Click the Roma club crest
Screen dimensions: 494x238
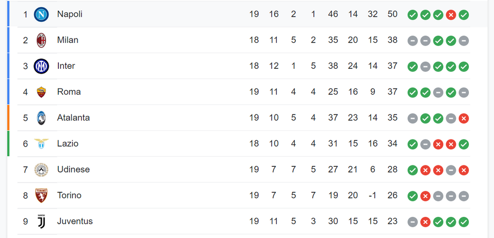(x=41, y=92)
